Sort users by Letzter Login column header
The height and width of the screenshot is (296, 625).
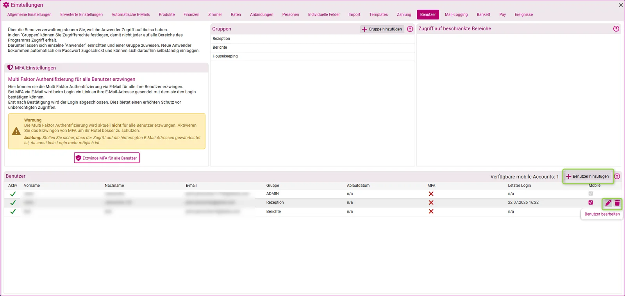pos(519,186)
